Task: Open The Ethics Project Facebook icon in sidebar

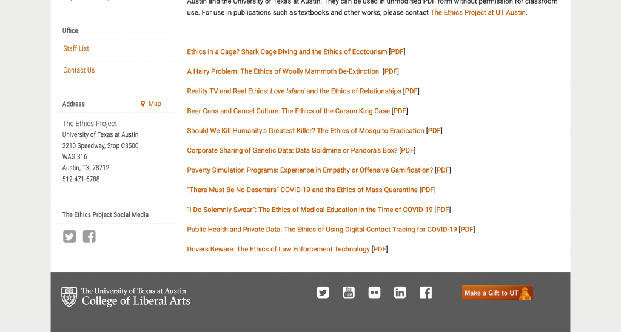Action: pos(89,237)
